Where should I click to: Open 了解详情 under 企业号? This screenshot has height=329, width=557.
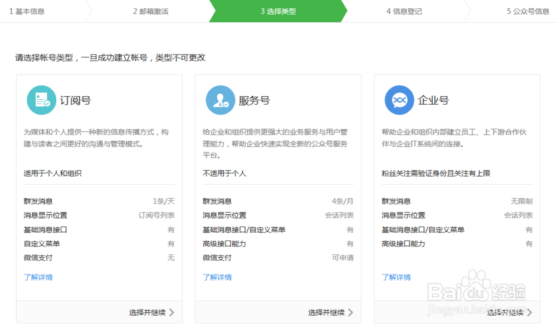tap(396, 277)
